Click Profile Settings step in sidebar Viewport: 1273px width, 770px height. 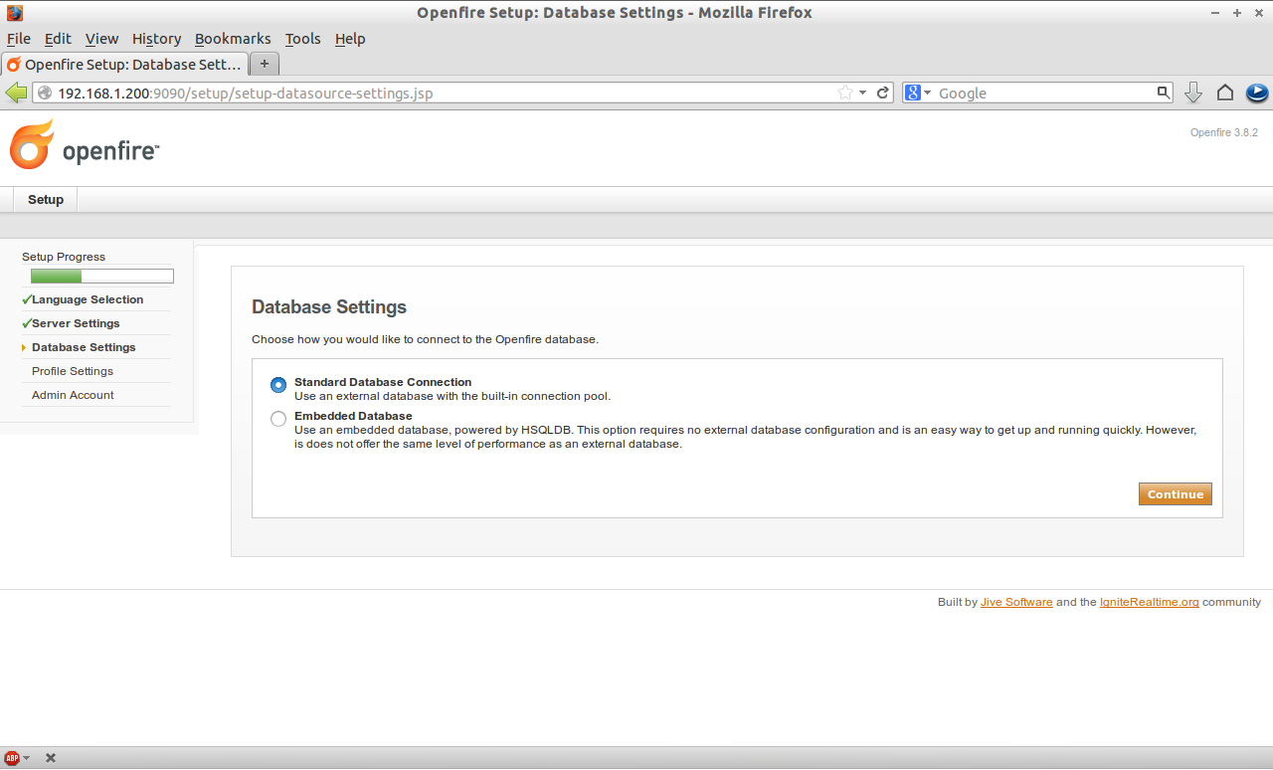73,371
